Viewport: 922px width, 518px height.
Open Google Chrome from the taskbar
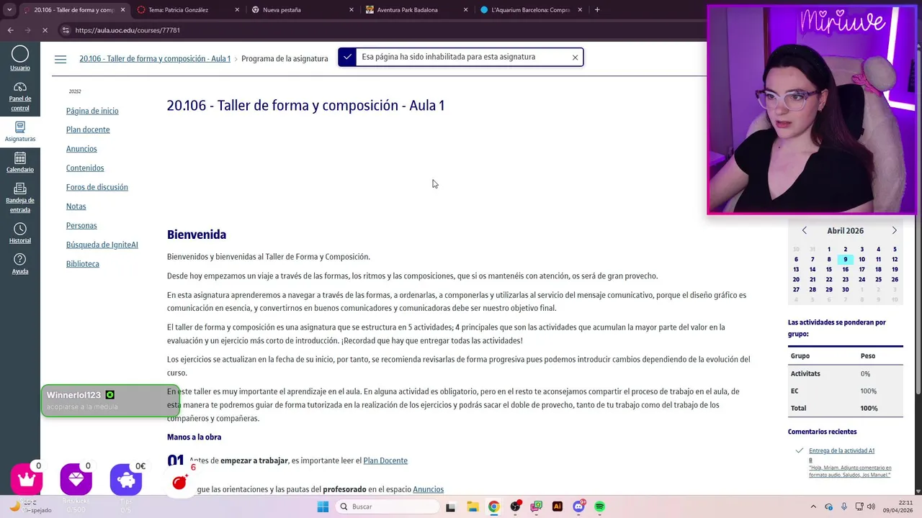(493, 506)
